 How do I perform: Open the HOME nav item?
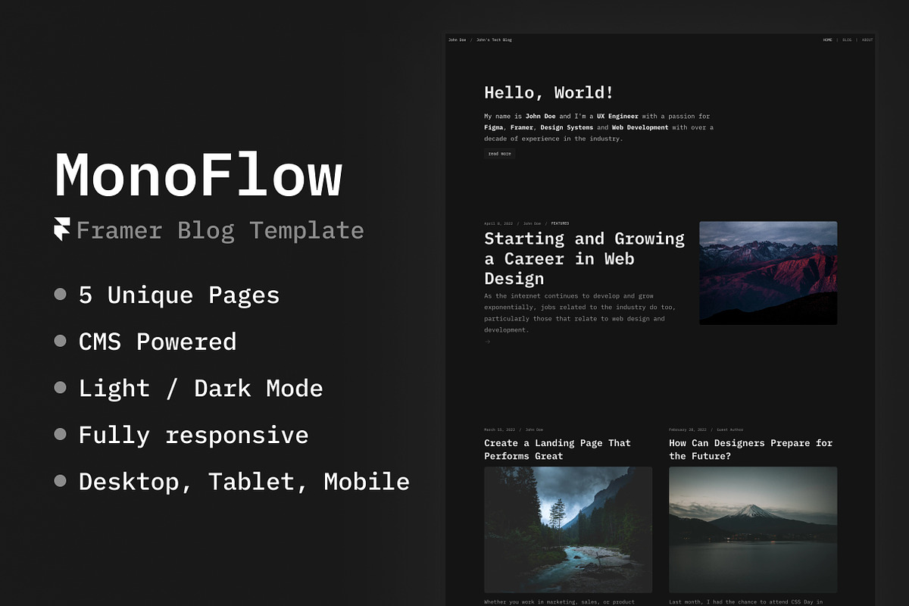[x=827, y=40]
